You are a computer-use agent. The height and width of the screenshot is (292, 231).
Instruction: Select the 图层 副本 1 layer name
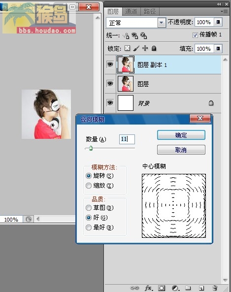(x=152, y=65)
